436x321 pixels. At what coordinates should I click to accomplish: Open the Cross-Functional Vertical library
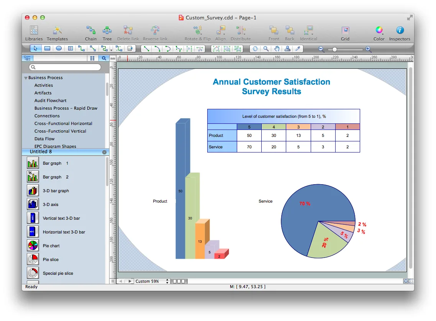pos(60,131)
